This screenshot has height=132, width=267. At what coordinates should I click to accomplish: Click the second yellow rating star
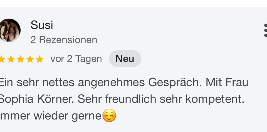11,59
